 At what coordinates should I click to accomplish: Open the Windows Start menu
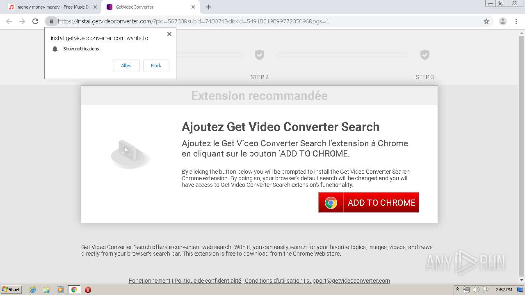point(11,290)
